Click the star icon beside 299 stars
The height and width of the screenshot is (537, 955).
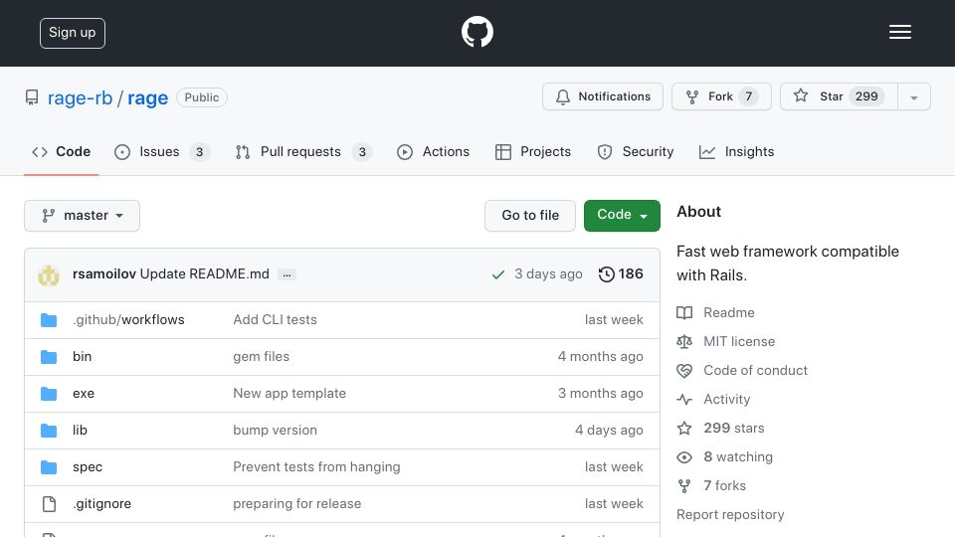(684, 428)
